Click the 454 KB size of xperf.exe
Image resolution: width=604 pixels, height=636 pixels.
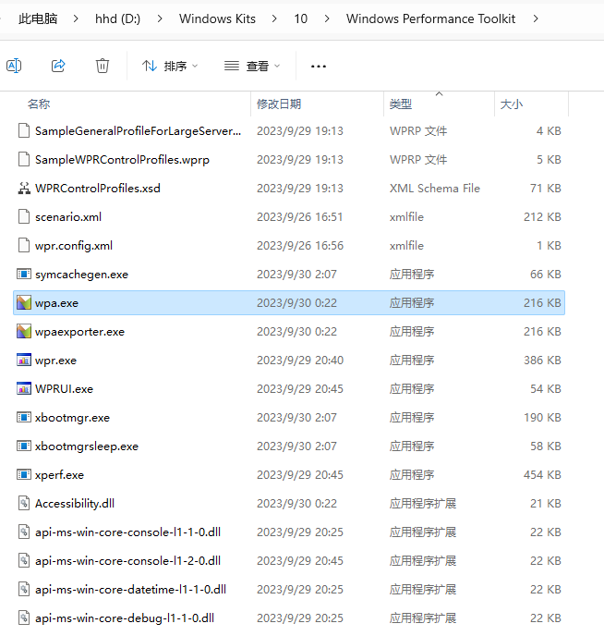pos(542,474)
